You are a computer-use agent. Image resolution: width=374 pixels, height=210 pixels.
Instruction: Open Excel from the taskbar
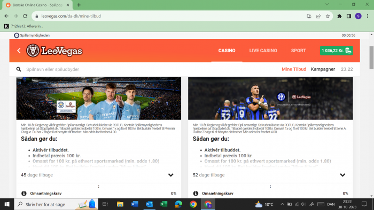tap(164, 204)
